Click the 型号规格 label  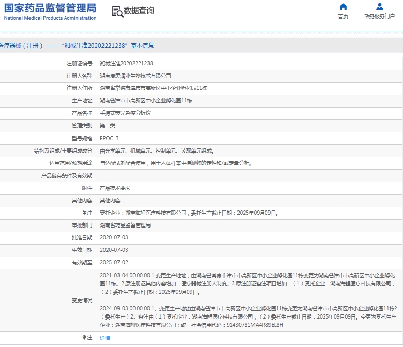click(x=82, y=138)
